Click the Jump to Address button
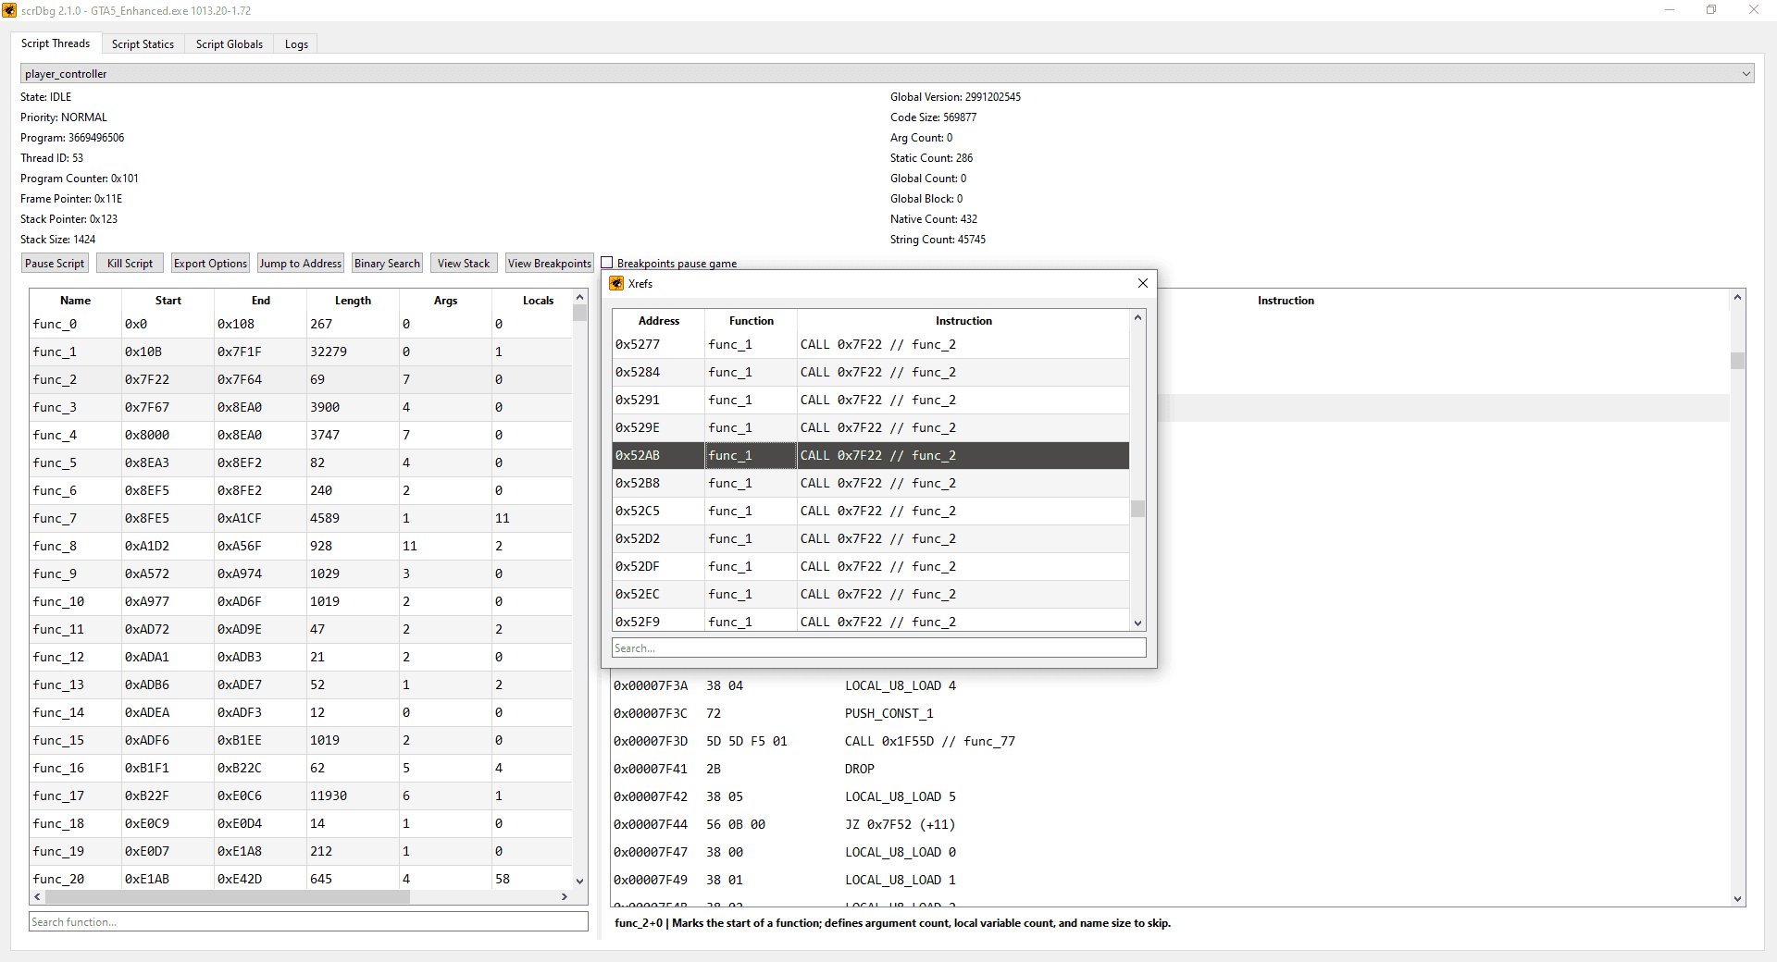The width and height of the screenshot is (1777, 962). click(x=300, y=263)
